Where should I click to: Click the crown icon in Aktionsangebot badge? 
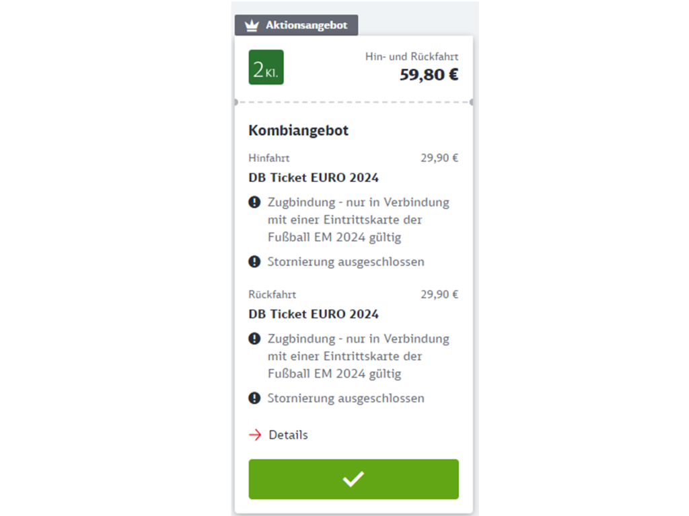pos(252,26)
